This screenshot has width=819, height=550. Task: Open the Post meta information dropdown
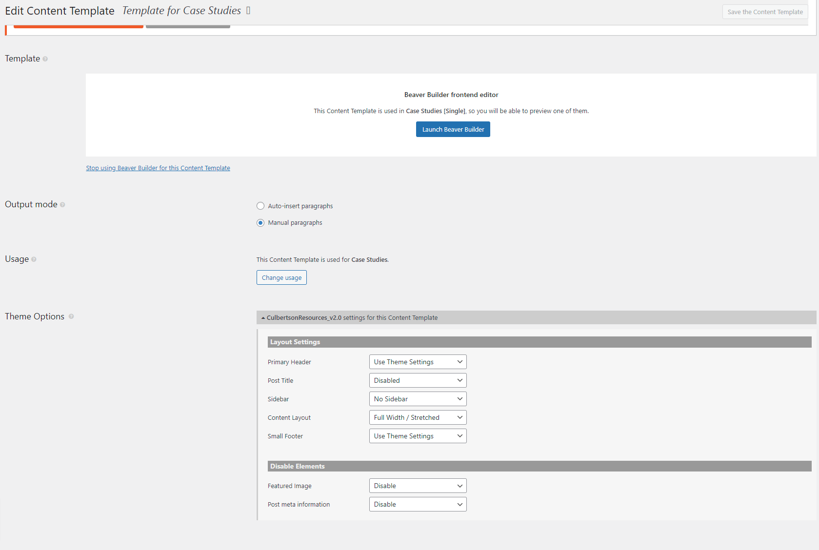418,504
